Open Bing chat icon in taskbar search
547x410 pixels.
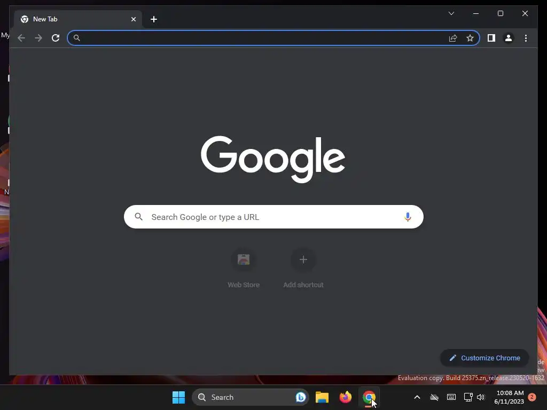click(x=300, y=397)
